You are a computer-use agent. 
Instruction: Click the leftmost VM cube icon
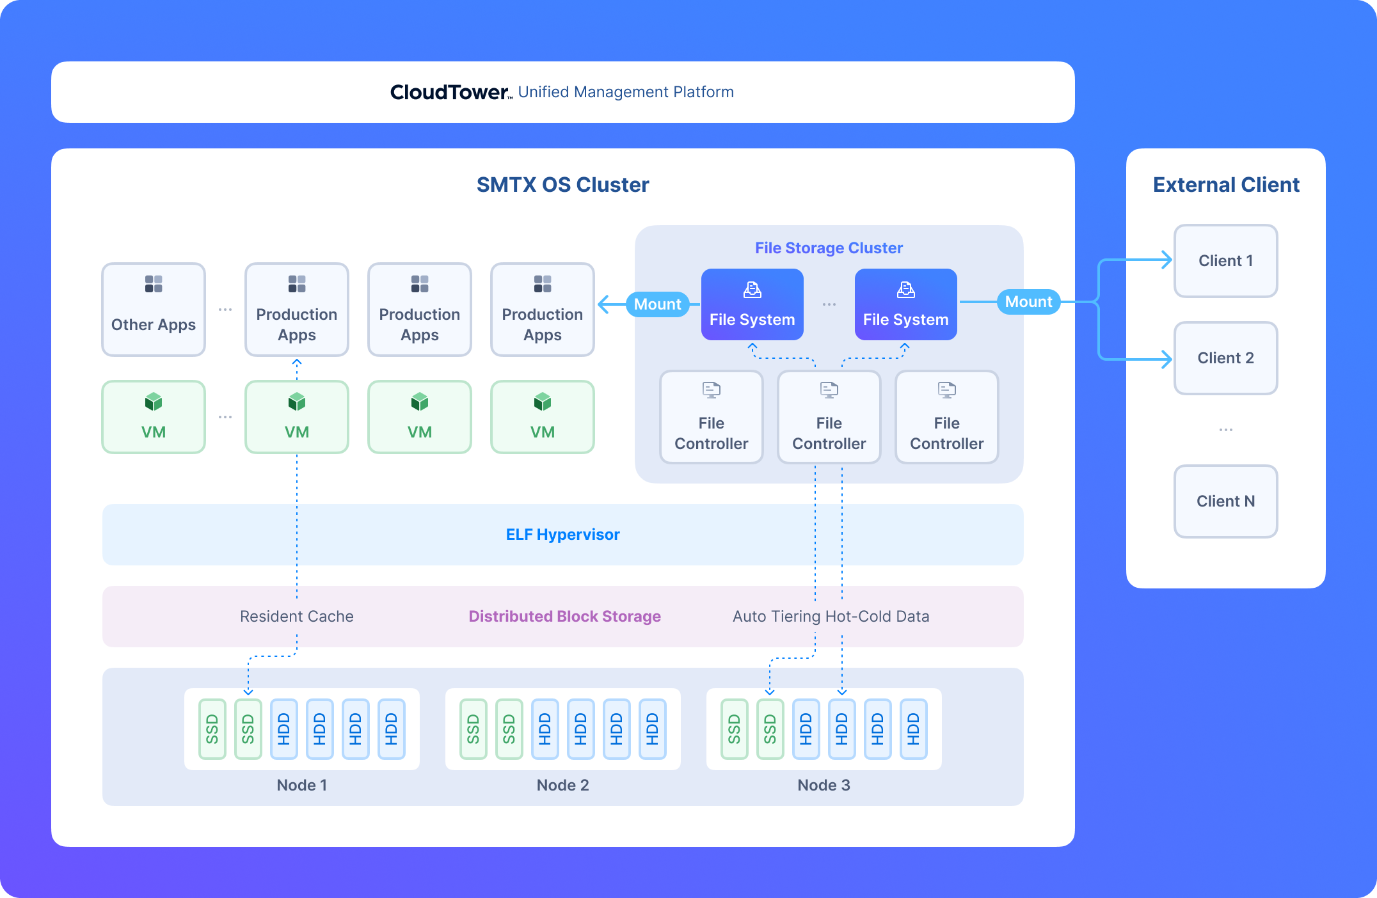click(x=154, y=402)
